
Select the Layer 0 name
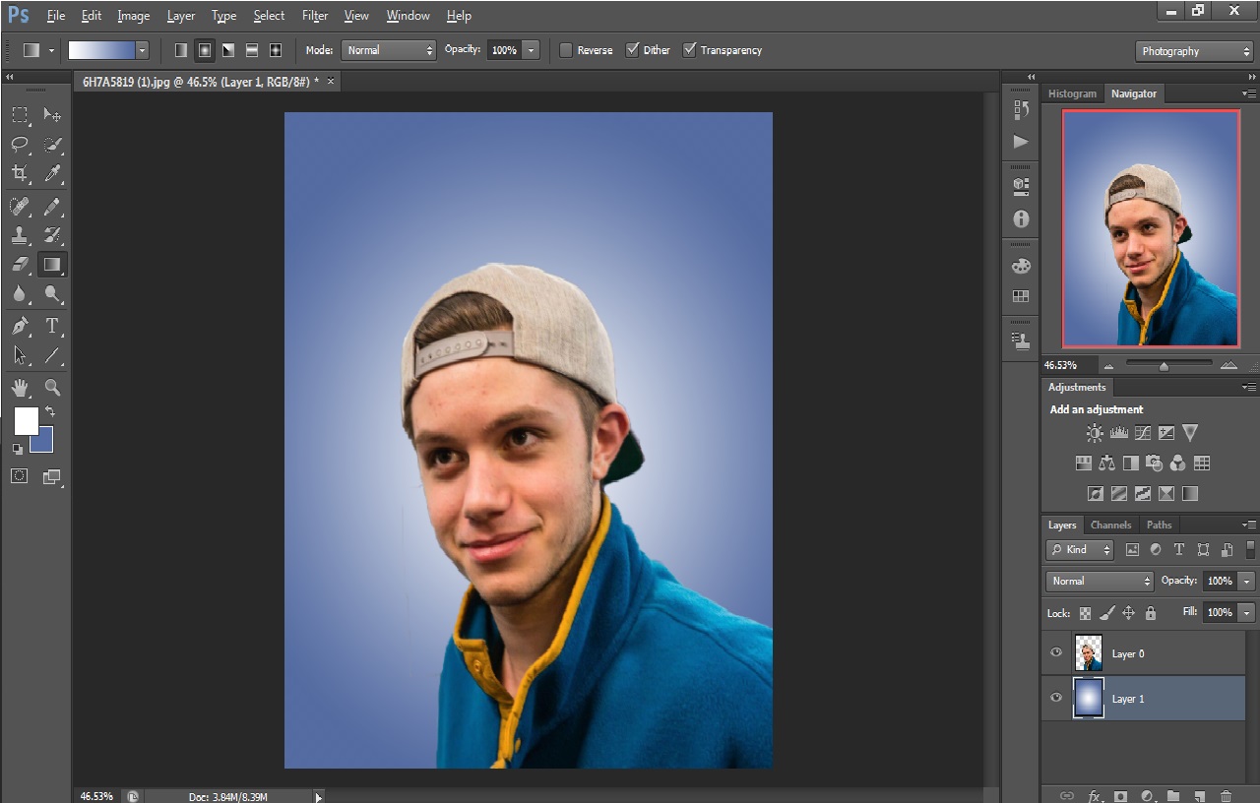1128,653
